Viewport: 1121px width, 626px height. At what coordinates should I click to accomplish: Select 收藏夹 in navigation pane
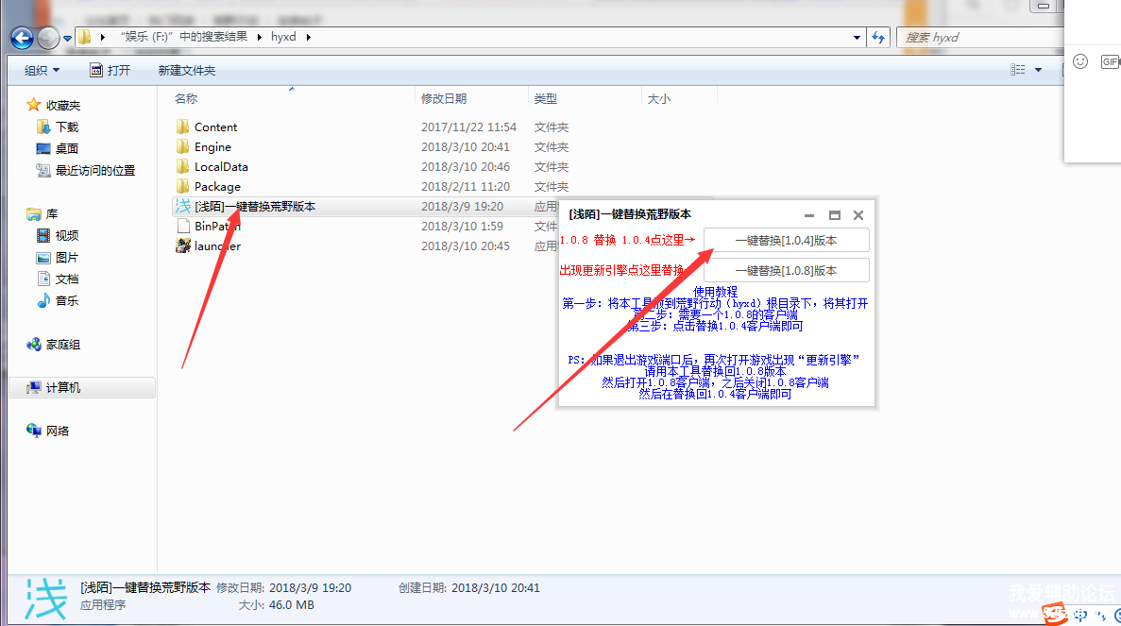coord(63,105)
